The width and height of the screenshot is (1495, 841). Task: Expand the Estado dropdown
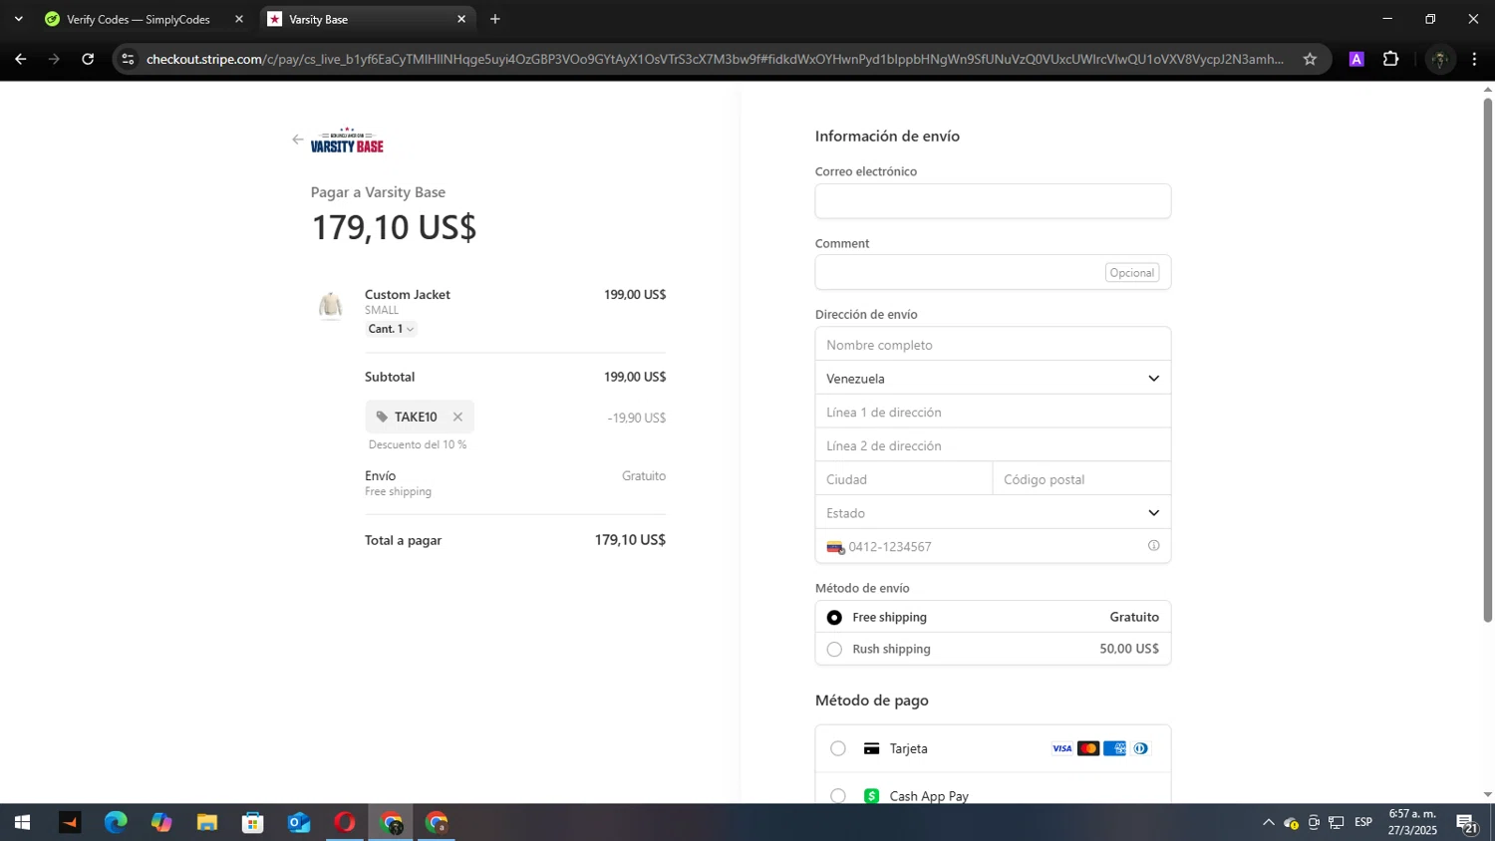tap(993, 513)
